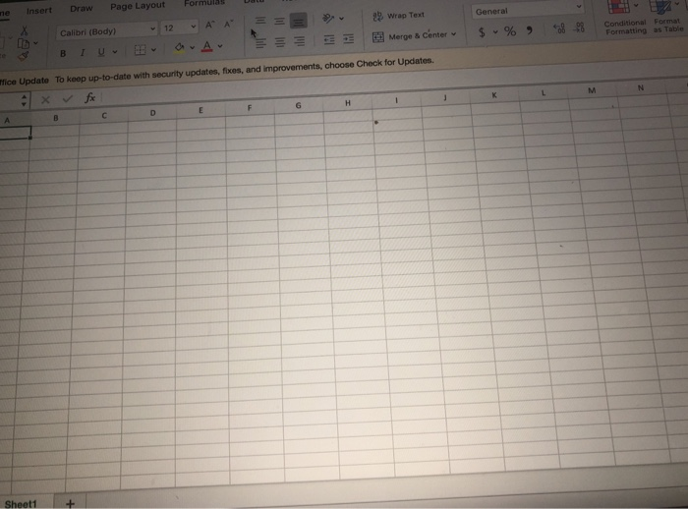Center text horizontally
The width and height of the screenshot is (688, 509).
(x=279, y=42)
